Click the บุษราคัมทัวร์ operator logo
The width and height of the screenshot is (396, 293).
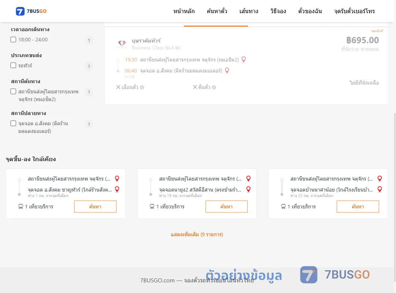coord(122,44)
